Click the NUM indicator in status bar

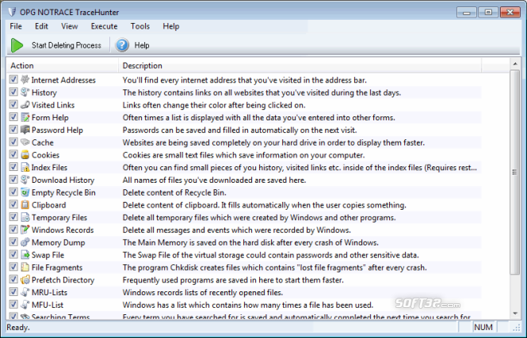(483, 327)
